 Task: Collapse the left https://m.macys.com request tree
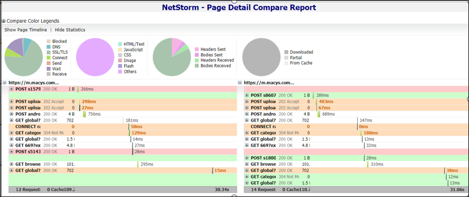[x=4, y=82]
